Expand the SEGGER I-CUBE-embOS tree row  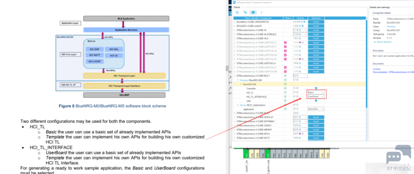click(x=235, y=26)
